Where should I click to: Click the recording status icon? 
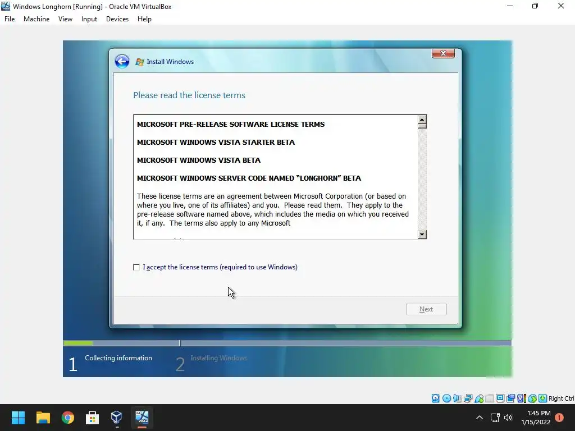[x=510, y=398]
